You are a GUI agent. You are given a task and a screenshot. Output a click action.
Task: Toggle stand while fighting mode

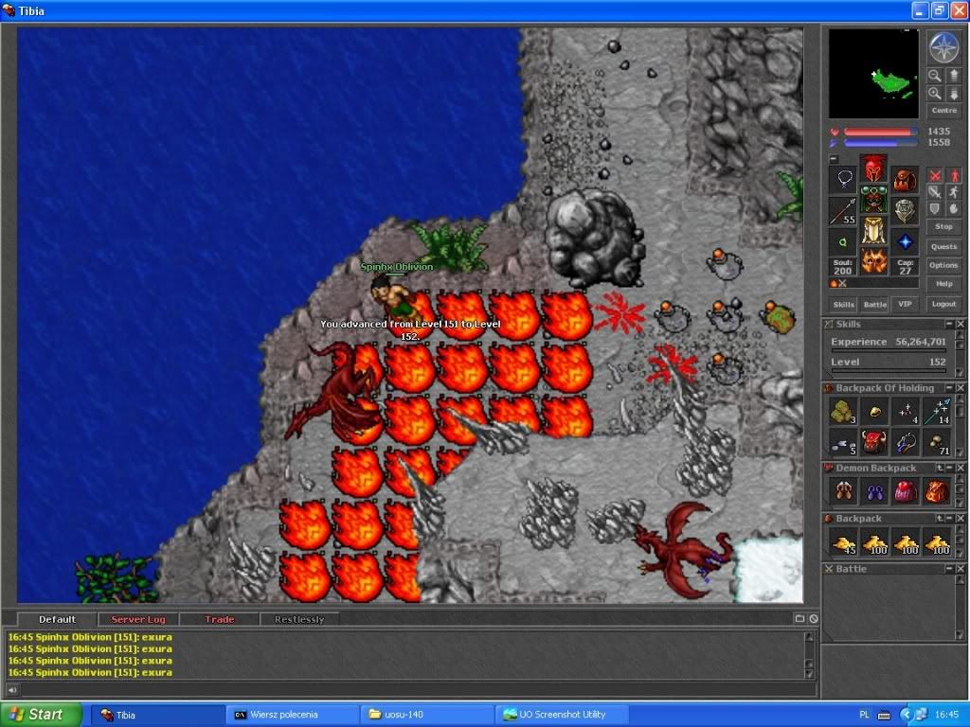pos(953,175)
